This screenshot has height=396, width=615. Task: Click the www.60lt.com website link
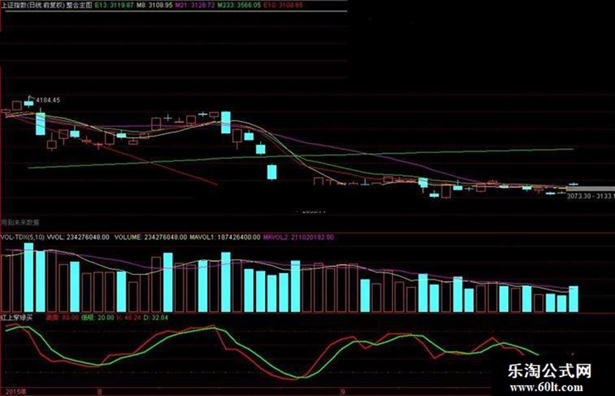coord(547,388)
